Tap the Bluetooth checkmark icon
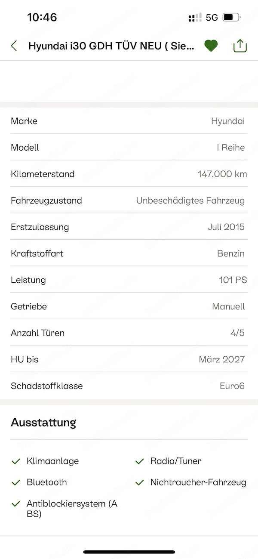 coord(16,483)
